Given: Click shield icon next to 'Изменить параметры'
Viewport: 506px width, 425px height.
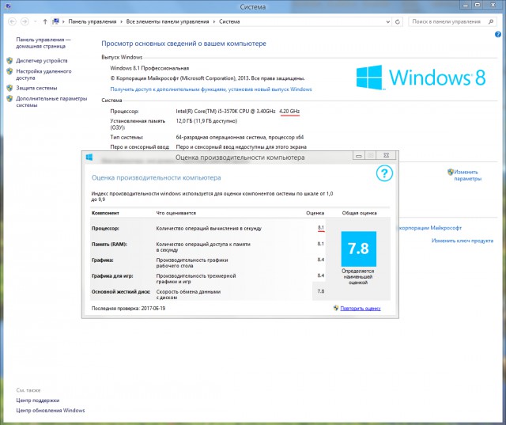Looking at the screenshot, I should 451,172.
